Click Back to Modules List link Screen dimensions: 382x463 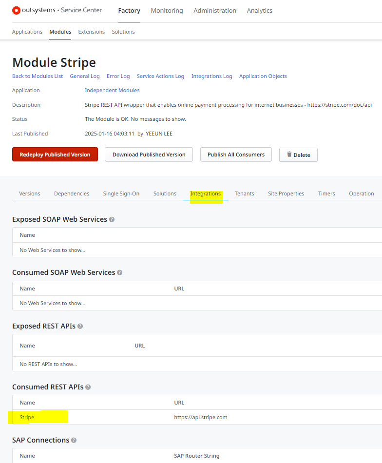[x=38, y=76]
